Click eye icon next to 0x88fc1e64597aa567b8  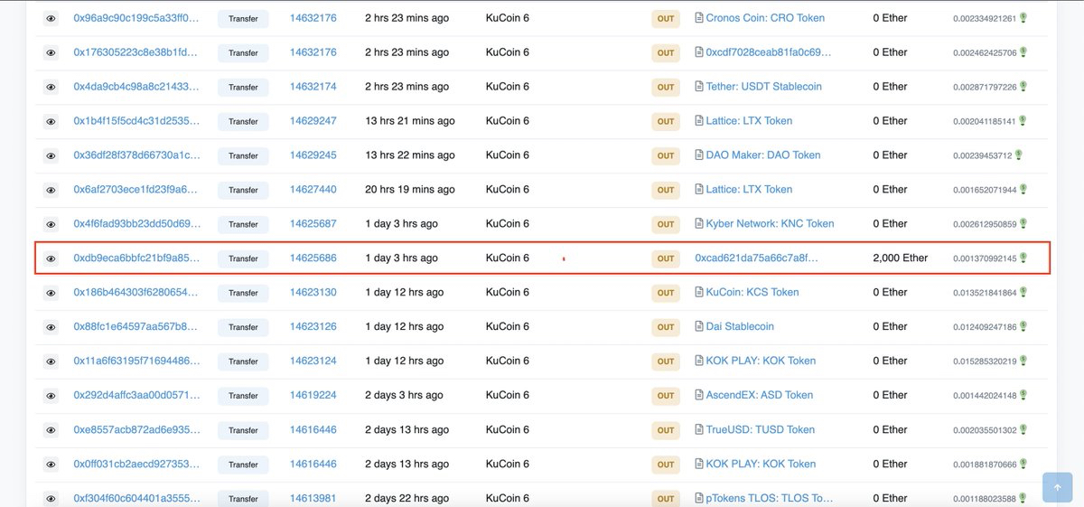point(51,327)
